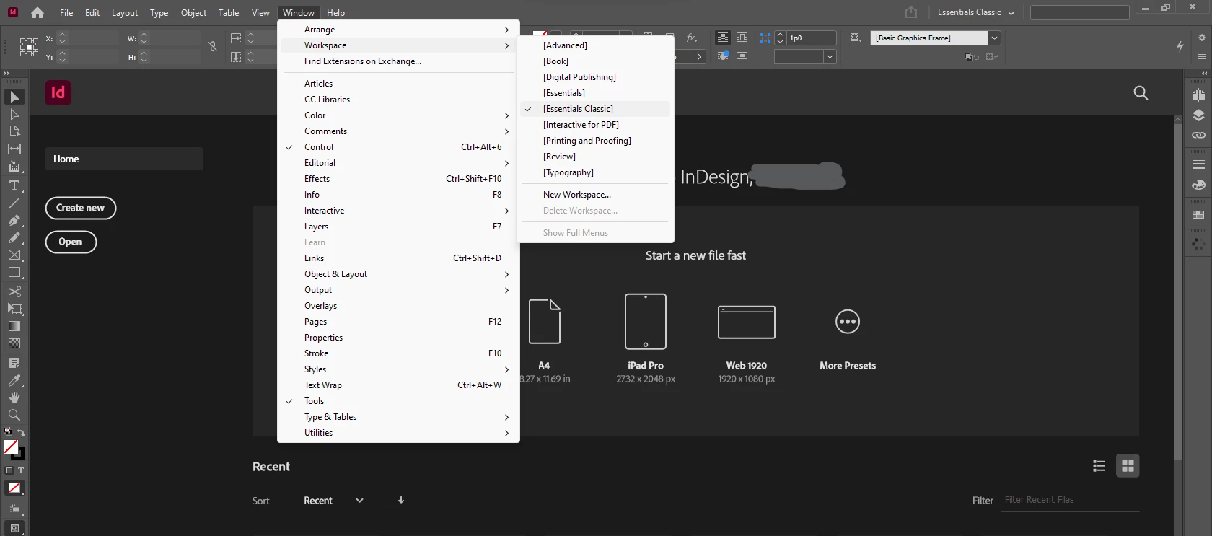
Task: Open the Help menu
Action: (335, 12)
